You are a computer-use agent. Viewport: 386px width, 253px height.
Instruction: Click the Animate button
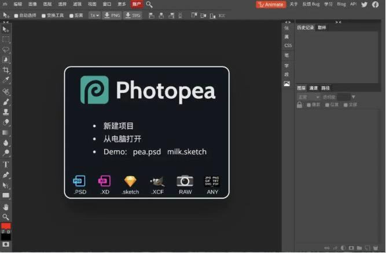tap(271, 5)
